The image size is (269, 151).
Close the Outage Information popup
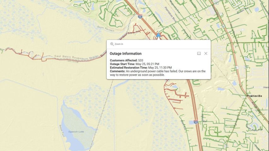pyautogui.click(x=206, y=53)
